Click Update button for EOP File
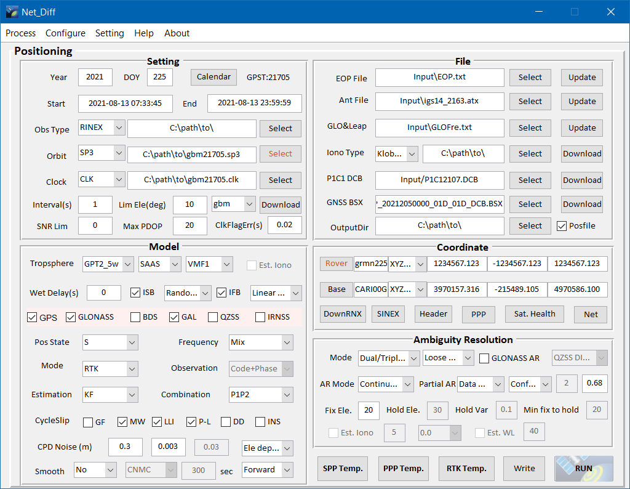This screenshot has width=630, height=489. coord(582,77)
